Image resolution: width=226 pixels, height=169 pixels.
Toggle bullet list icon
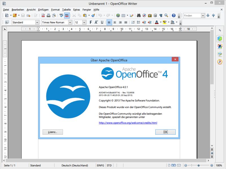pos(139,22)
